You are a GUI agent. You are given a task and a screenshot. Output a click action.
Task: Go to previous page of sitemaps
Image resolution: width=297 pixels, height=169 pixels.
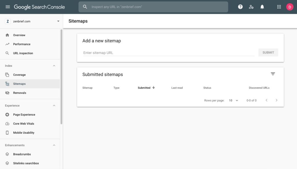[x=267, y=100]
